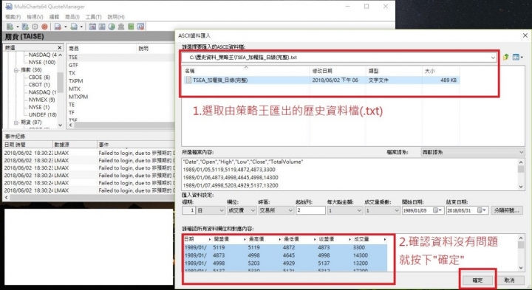Click the last toolbar icon with red arrow
Screen dimensions: 532x290
tap(140, 27)
